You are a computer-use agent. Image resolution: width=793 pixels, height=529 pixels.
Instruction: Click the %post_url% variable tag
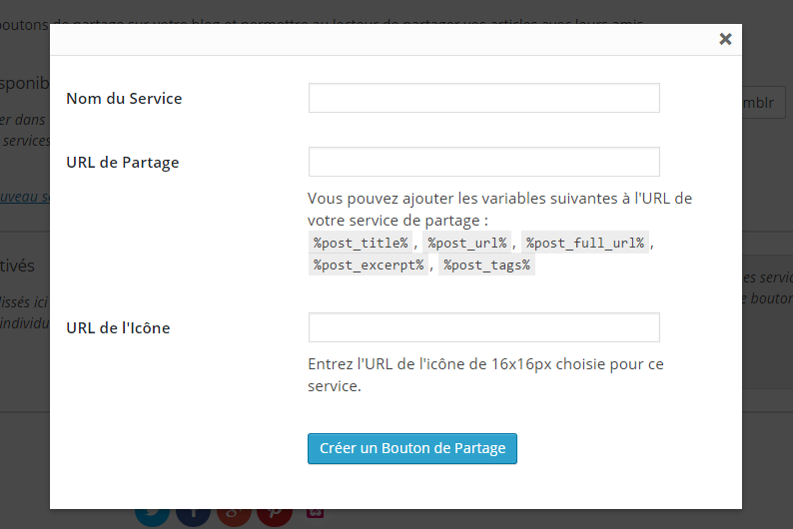pyautogui.click(x=466, y=243)
